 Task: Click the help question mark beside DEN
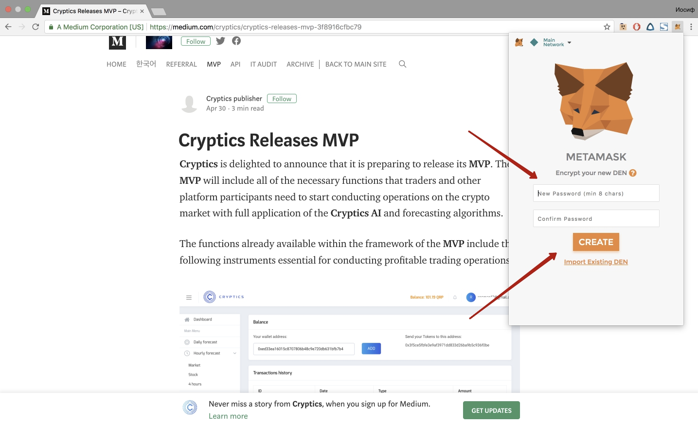[633, 173]
